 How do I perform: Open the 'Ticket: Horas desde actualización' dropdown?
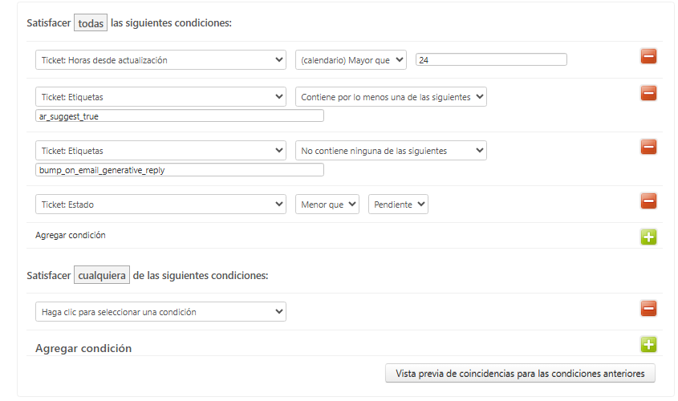click(x=160, y=60)
